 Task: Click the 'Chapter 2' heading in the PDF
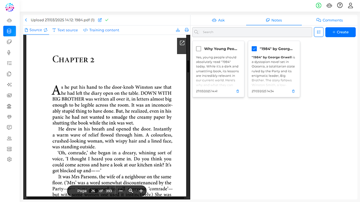tap(73, 59)
